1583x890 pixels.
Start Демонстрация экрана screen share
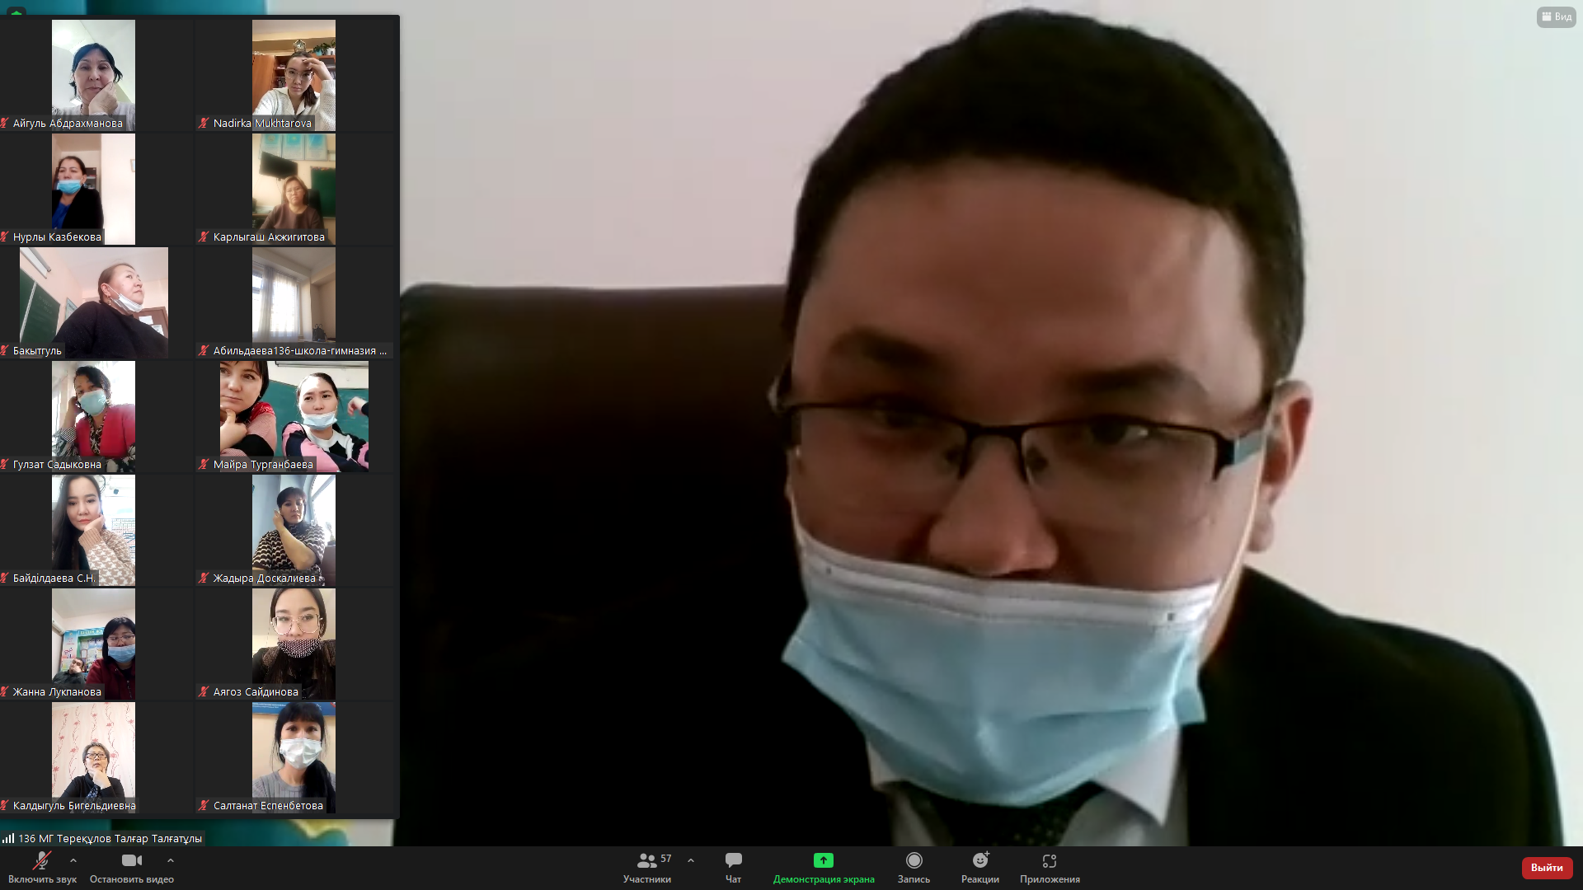pyautogui.click(x=823, y=867)
